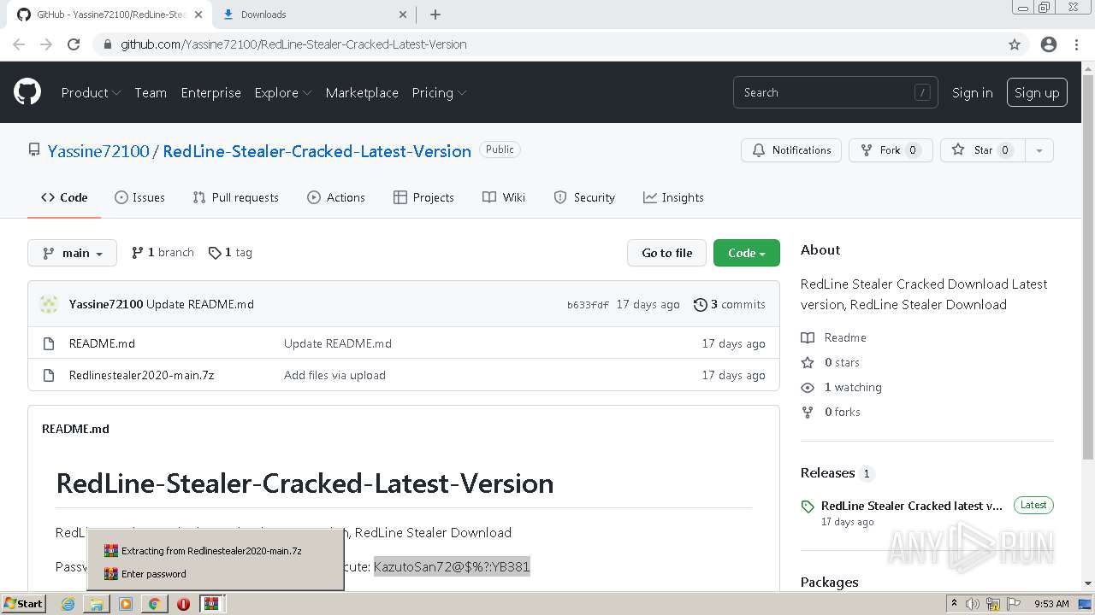Open the Actions tab
Screen dimensions: 1095x615
[335, 197]
